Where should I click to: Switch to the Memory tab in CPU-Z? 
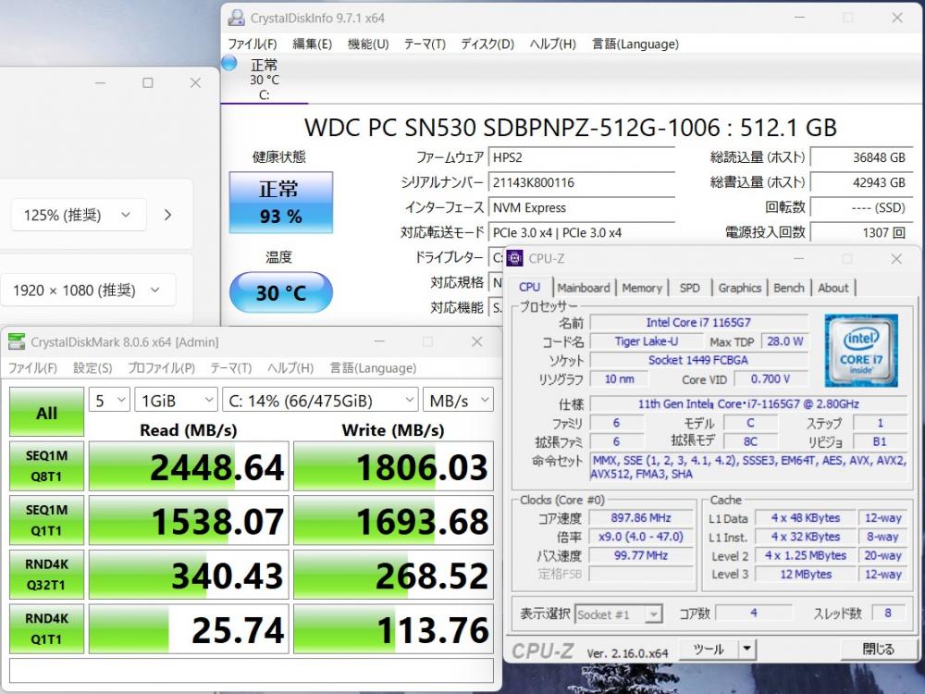642,288
